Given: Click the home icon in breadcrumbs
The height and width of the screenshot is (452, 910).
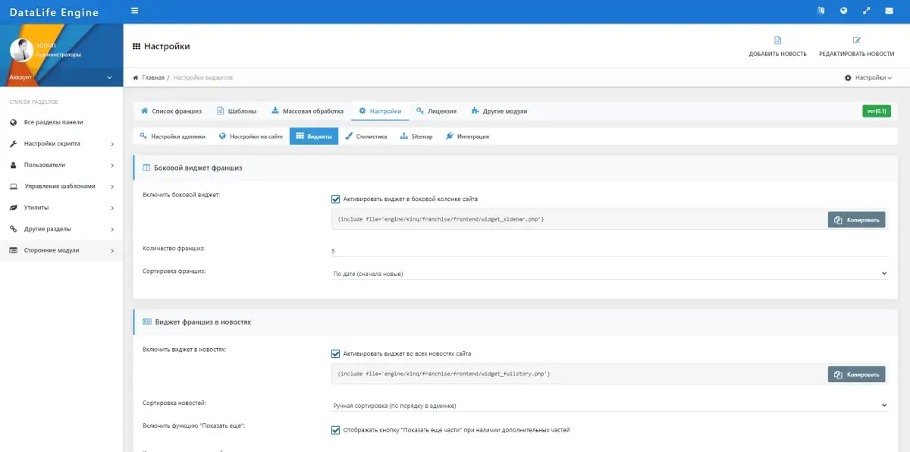Looking at the screenshot, I should [x=136, y=77].
